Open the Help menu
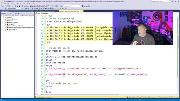This screenshot has width=180, height=101. 34,4
